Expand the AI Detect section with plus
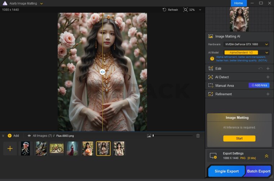Screen dimensions: 274x181 pos(268,77)
